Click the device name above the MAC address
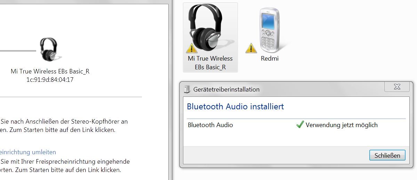Screen dimensions: 417x180 pos(50,71)
